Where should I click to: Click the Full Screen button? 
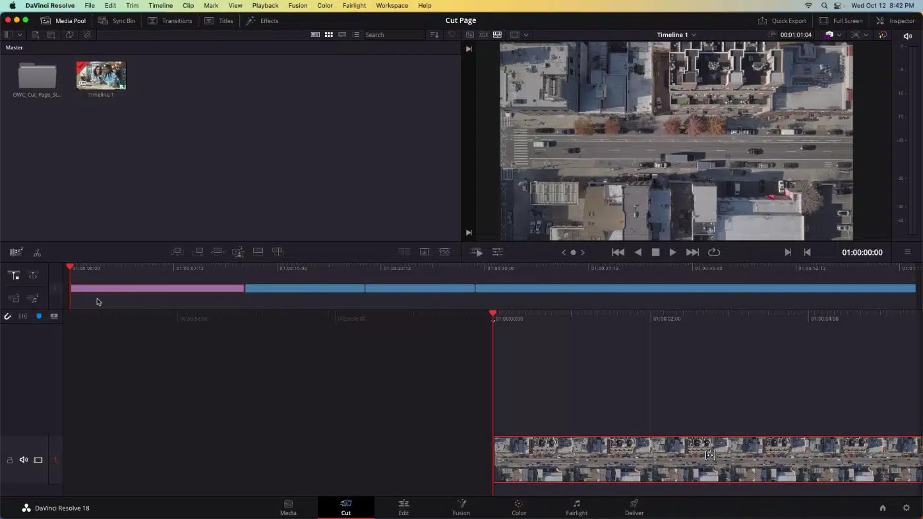[841, 20]
